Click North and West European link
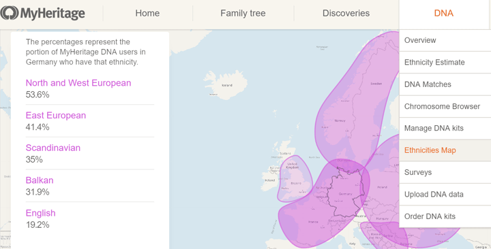This screenshot has width=491, height=249. click(78, 83)
